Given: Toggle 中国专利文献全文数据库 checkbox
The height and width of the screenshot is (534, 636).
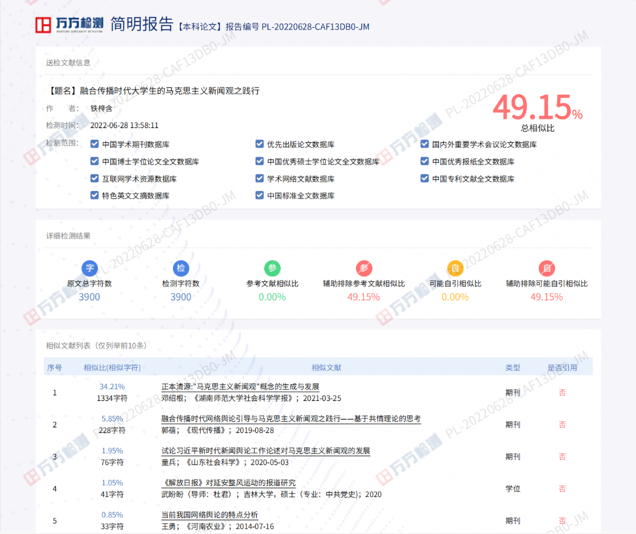Looking at the screenshot, I should [x=425, y=179].
